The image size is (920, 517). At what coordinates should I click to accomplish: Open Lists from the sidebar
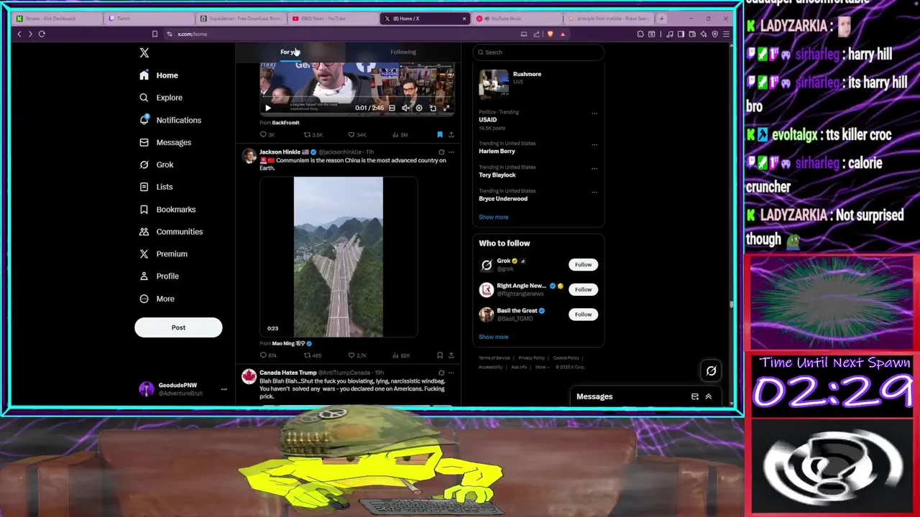pos(156,187)
